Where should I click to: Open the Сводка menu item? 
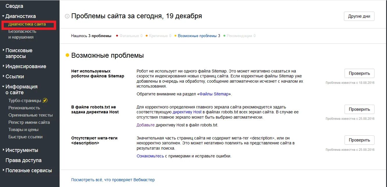tap(14, 6)
